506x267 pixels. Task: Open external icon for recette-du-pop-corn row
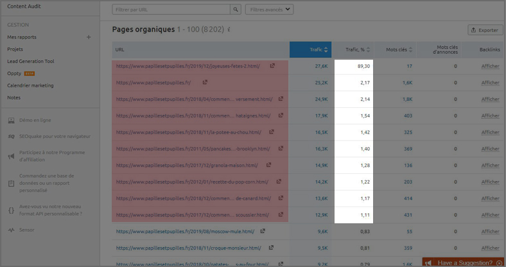tap(279, 181)
